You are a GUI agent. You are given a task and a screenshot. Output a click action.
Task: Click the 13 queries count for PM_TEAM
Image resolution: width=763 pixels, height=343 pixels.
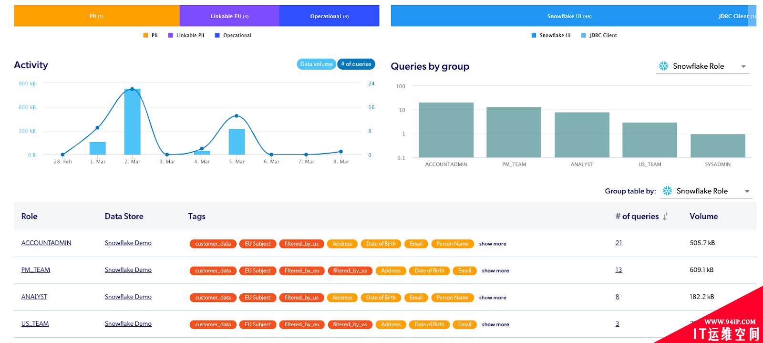pos(619,270)
